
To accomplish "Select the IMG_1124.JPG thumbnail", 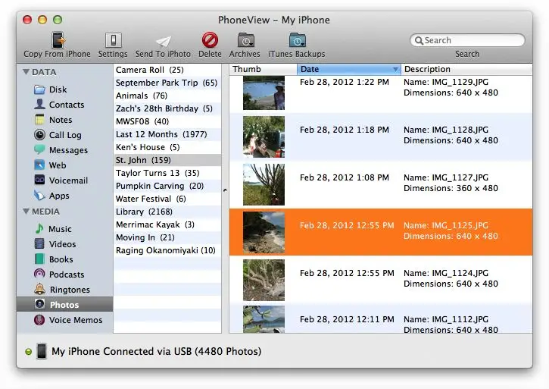I will click(264, 280).
